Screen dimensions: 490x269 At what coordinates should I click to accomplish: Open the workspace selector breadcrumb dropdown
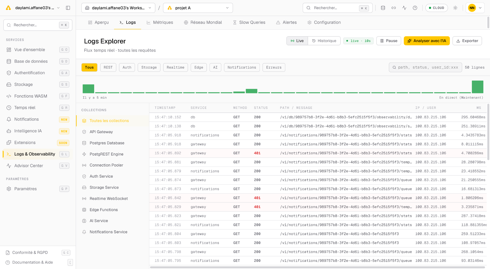point(118,8)
